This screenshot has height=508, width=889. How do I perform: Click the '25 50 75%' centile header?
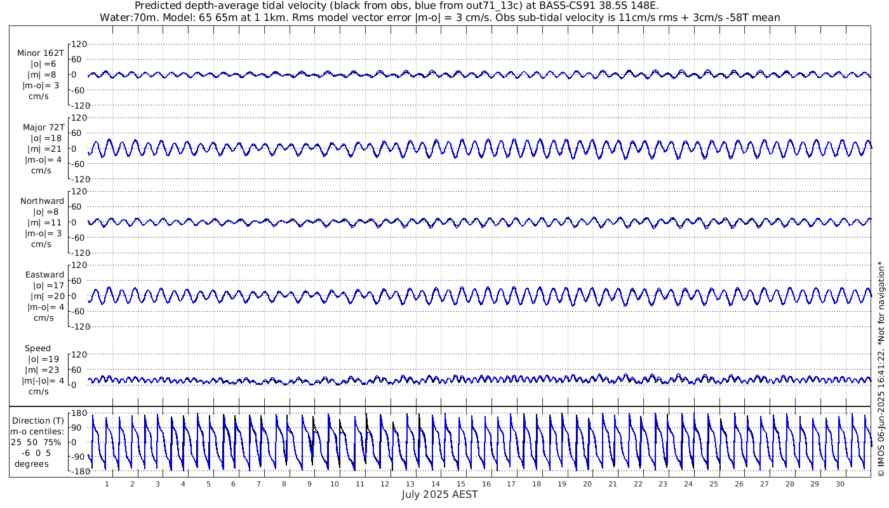tap(36, 443)
